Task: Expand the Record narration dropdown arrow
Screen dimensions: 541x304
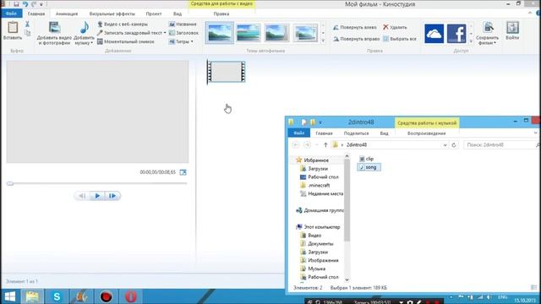Action: (165, 33)
